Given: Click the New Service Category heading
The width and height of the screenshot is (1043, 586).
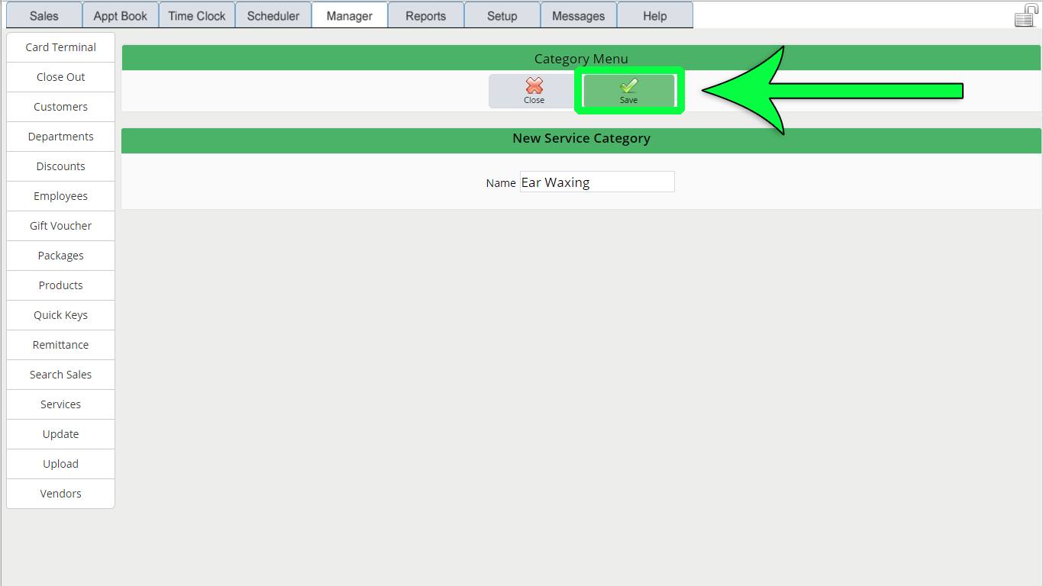Looking at the screenshot, I should [x=581, y=139].
